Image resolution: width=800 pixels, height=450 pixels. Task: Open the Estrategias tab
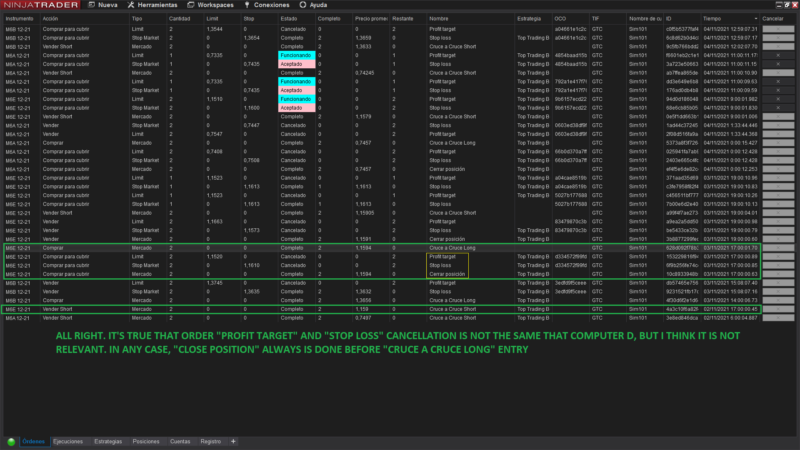pos(108,441)
